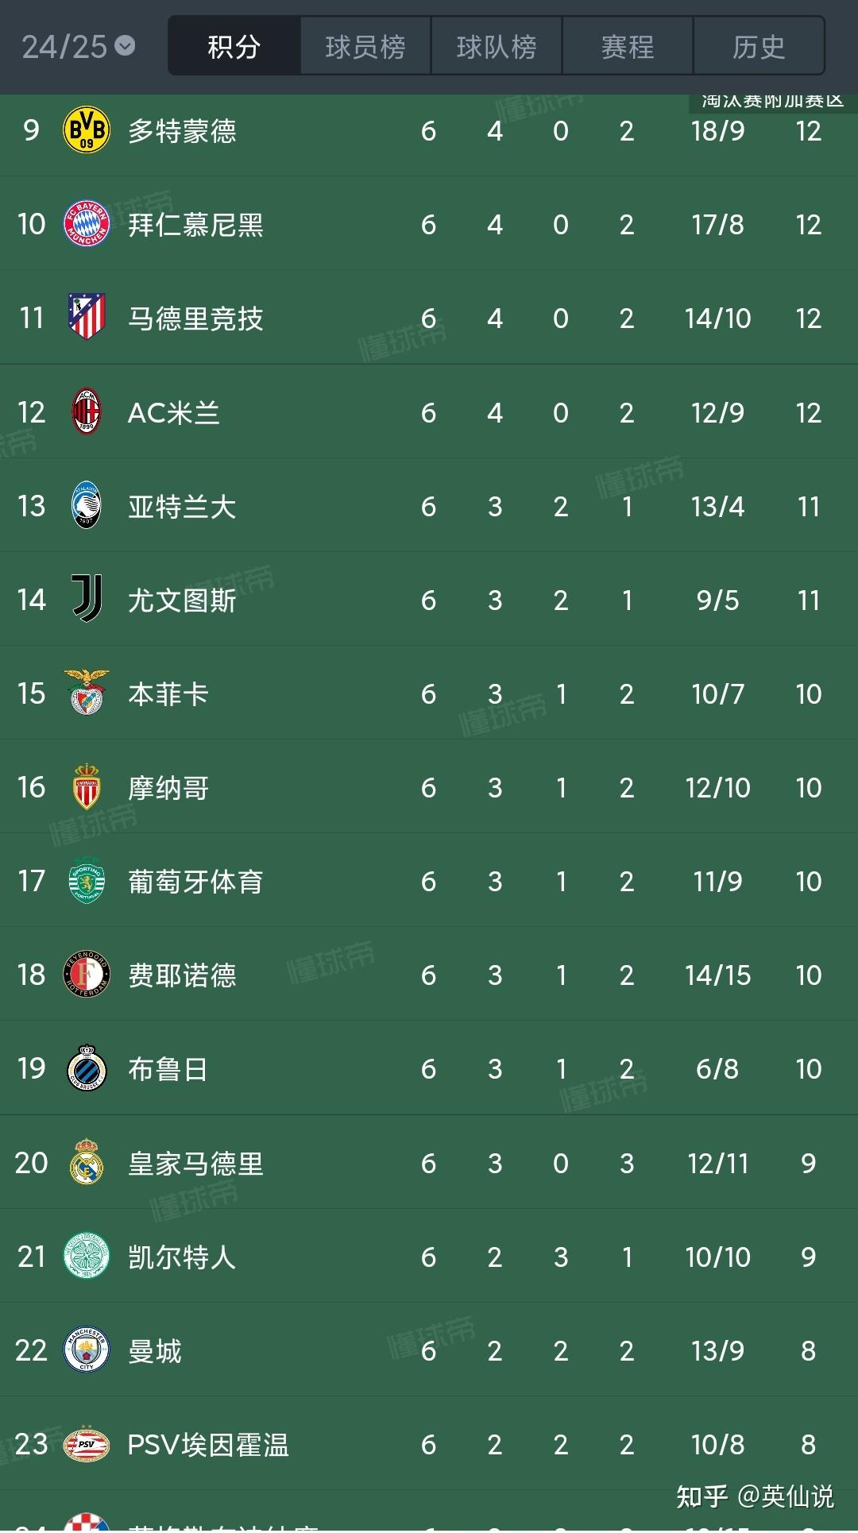Open the 赛程 tab
The image size is (858, 1533).
[628, 46]
